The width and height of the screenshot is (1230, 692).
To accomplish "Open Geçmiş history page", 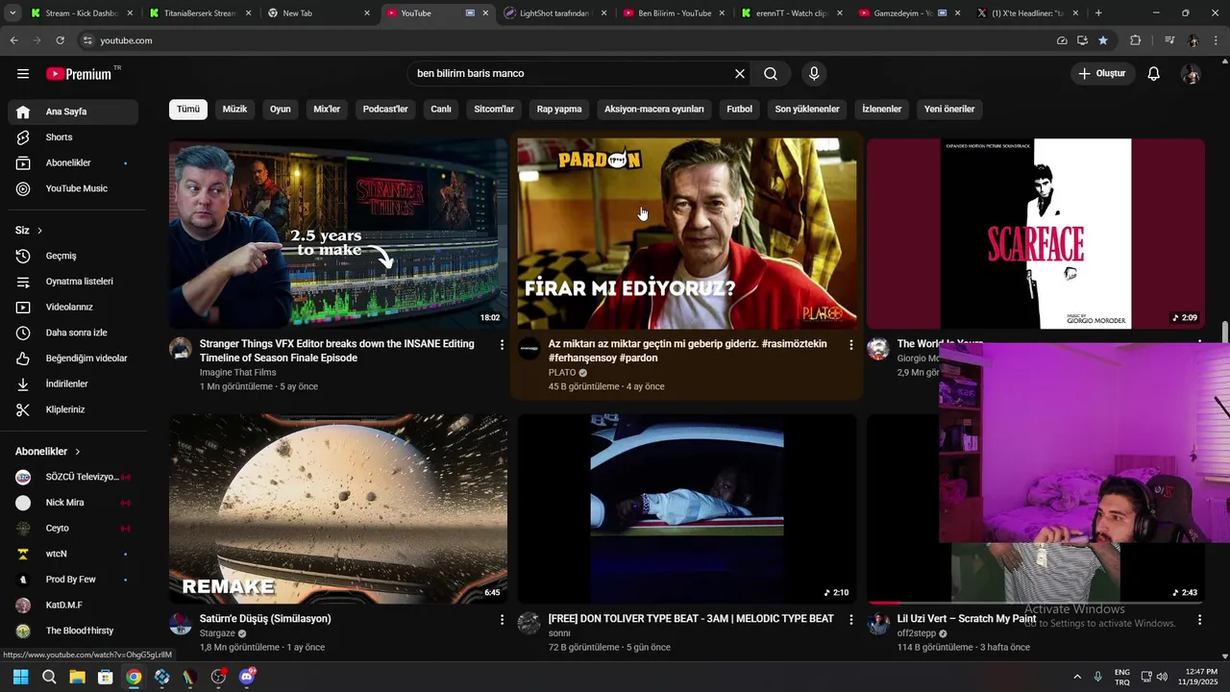I will (x=73, y=256).
